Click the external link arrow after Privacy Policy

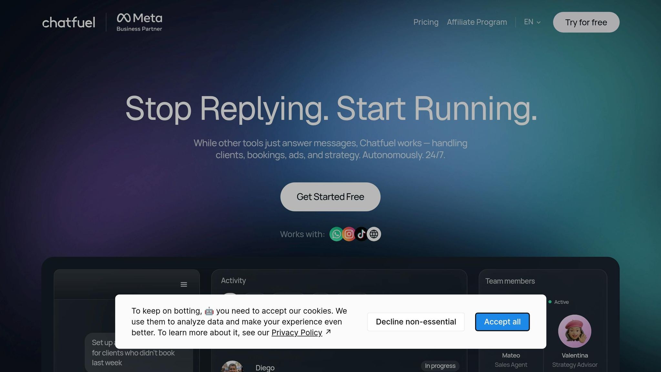point(328,332)
